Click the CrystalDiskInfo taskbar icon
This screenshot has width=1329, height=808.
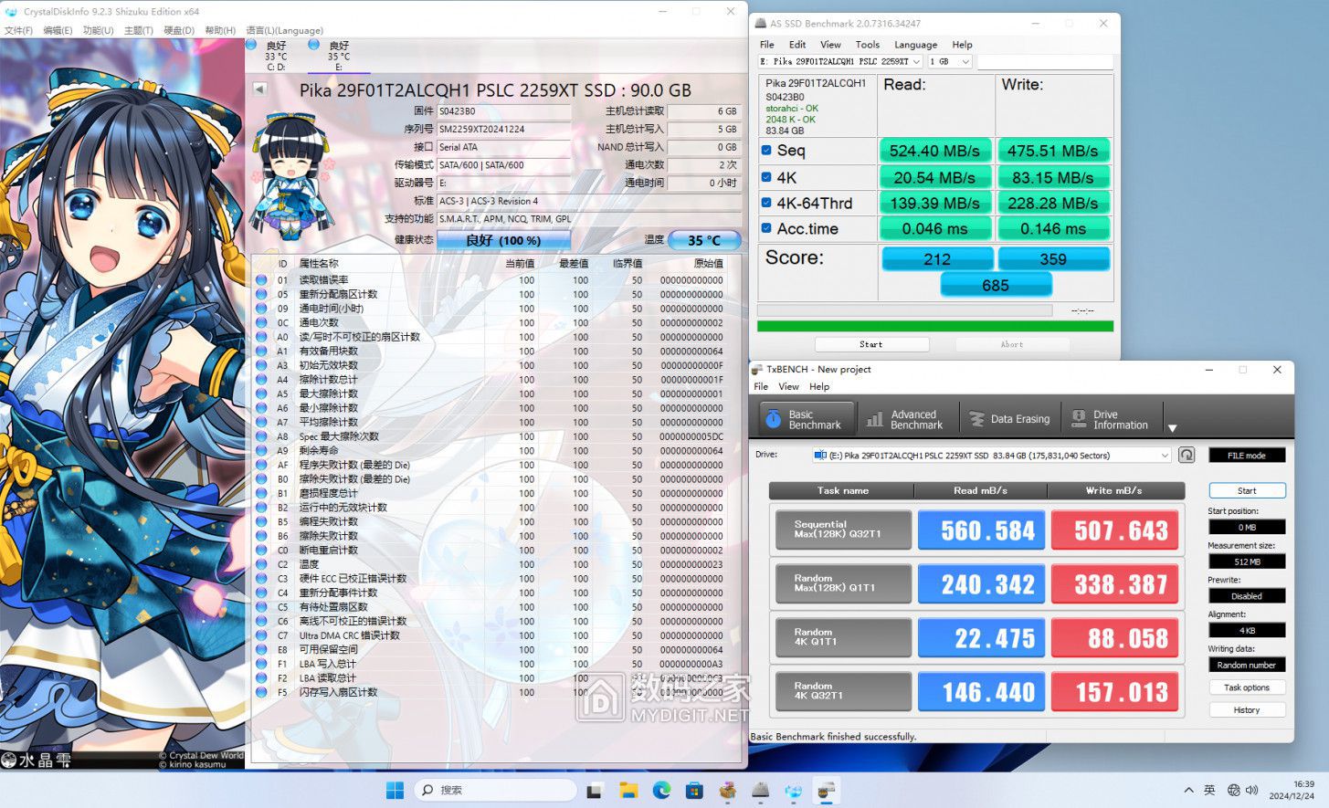pyautogui.click(x=793, y=791)
